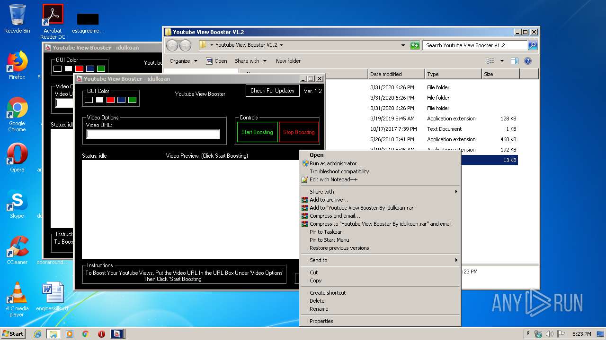Screen dimensions: 606x340
Task: Show hidden tray icons arrow
Action: 528,334
